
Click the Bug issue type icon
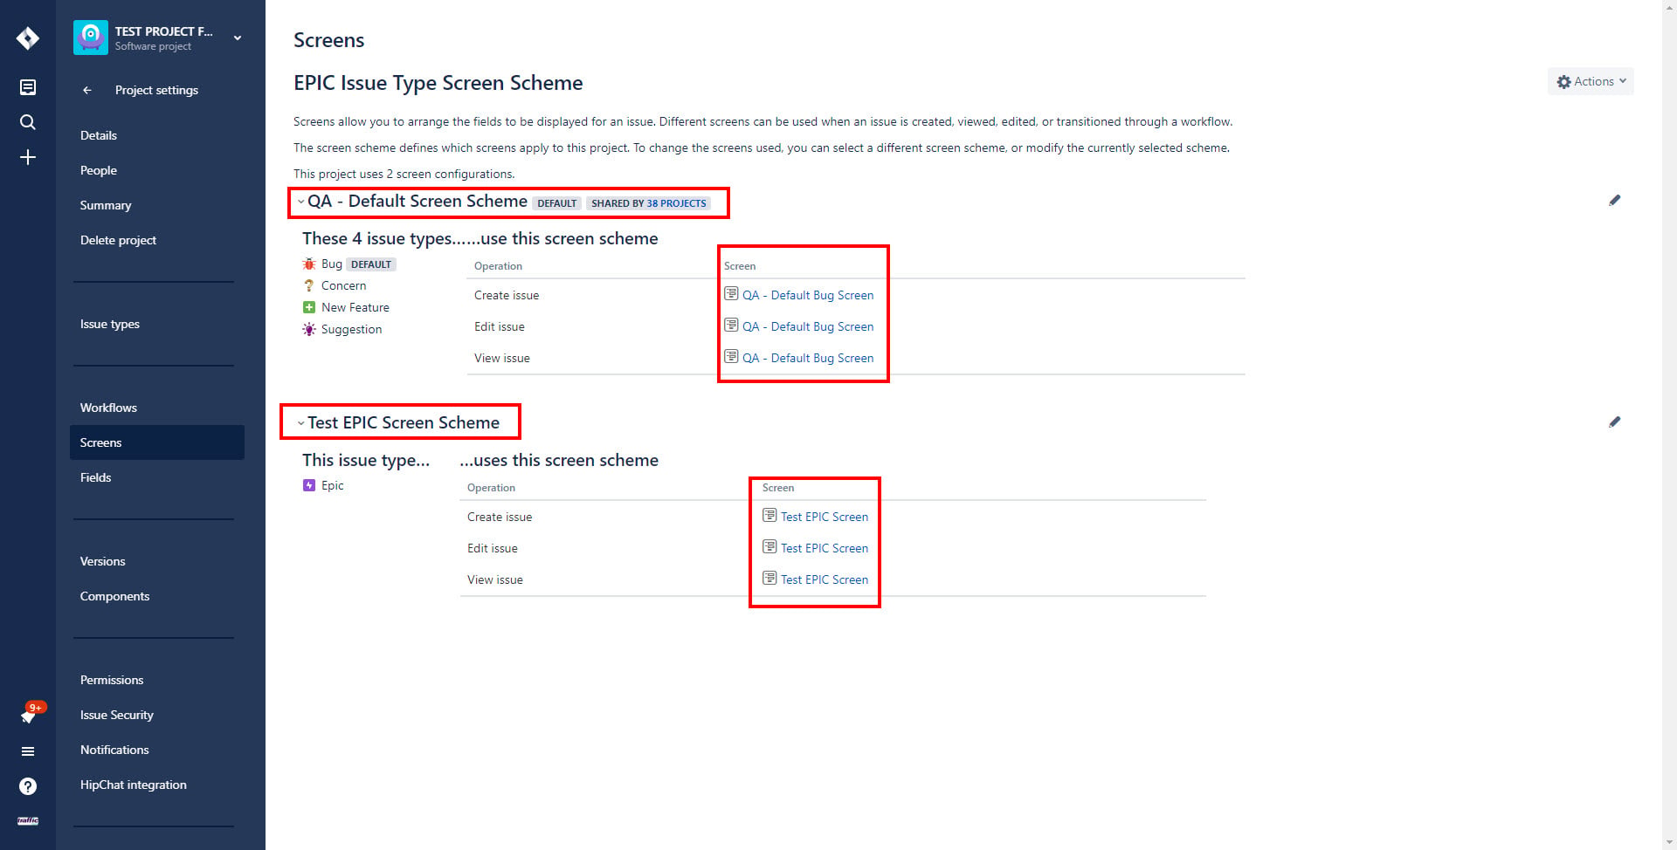point(309,264)
